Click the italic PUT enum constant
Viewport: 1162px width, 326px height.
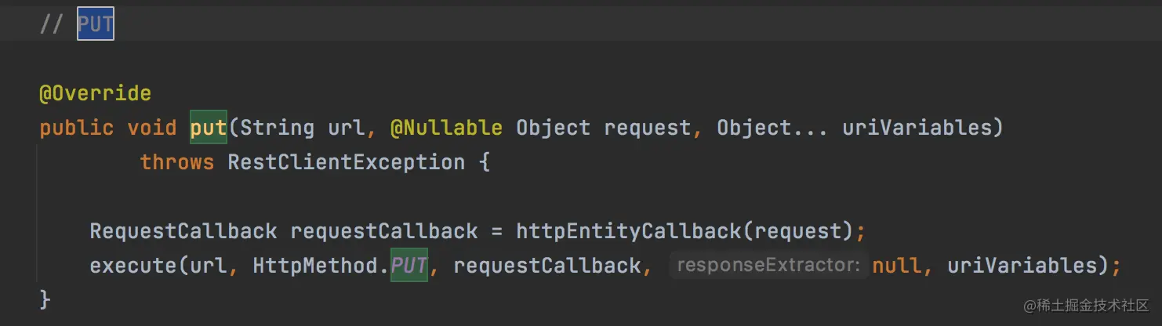point(409,266)
